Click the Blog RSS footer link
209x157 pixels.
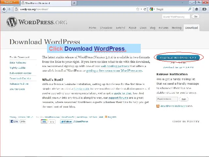112,117
